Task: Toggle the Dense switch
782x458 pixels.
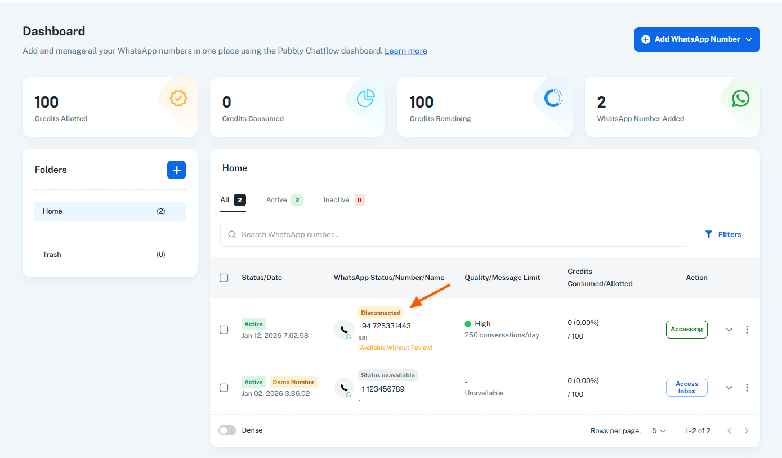Action: [227, 430]
